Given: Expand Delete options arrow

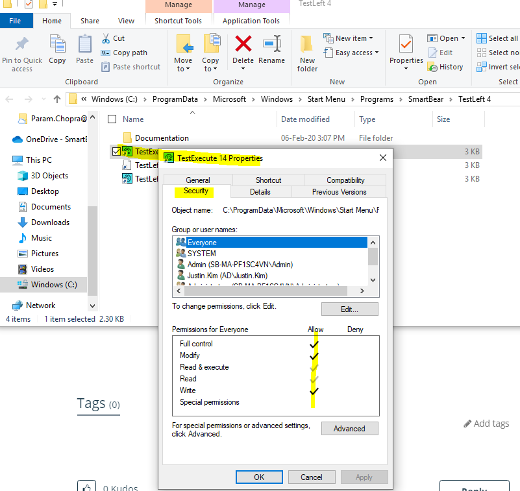Looking at the screenshot, I should (x=243, y=69).
